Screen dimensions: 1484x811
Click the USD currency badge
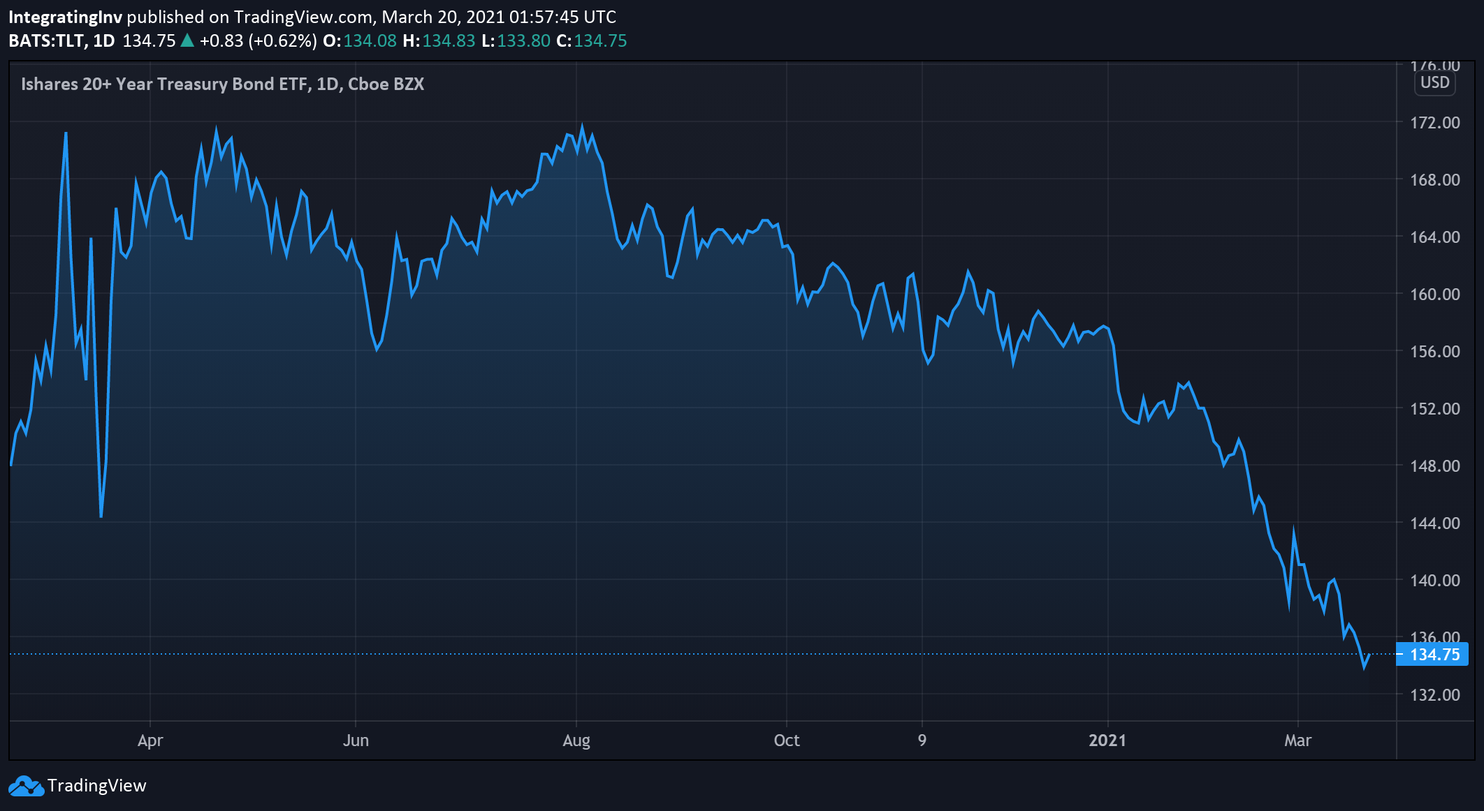(x=1434, y=82)
